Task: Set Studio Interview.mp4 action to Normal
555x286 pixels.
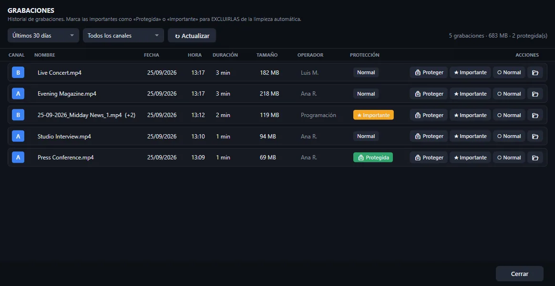Action: coord(509,136)
